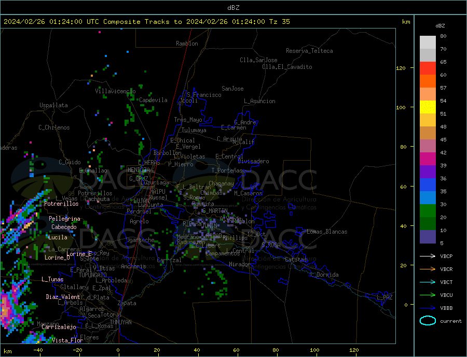The height and width of the screenshot is (357, 467).
Task: Select the 30 dBZ light-blue swatch
Action: pyautogui.click(x=428, y=197)
